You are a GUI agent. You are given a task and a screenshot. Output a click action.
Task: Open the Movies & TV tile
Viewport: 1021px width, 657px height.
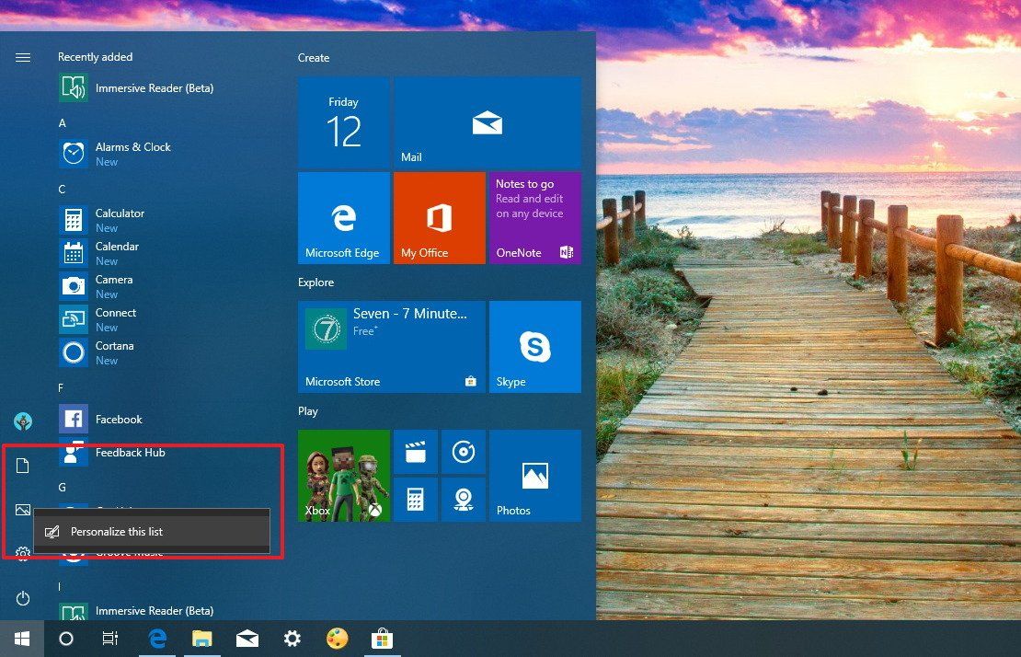pos(416,452)
